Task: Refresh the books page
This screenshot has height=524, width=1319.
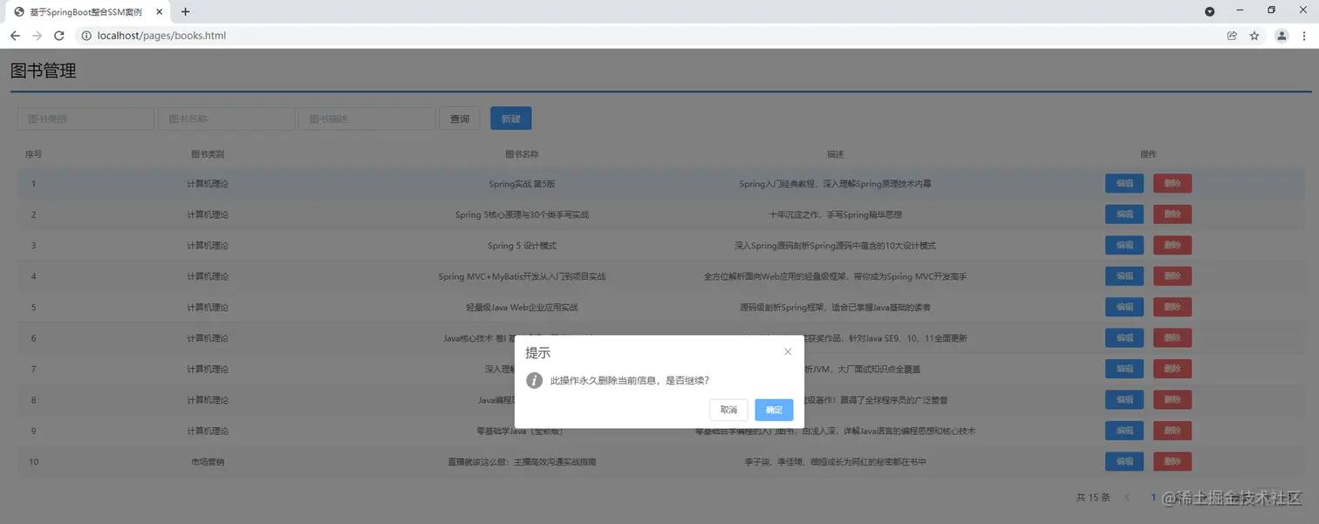Action: point(58,36)
